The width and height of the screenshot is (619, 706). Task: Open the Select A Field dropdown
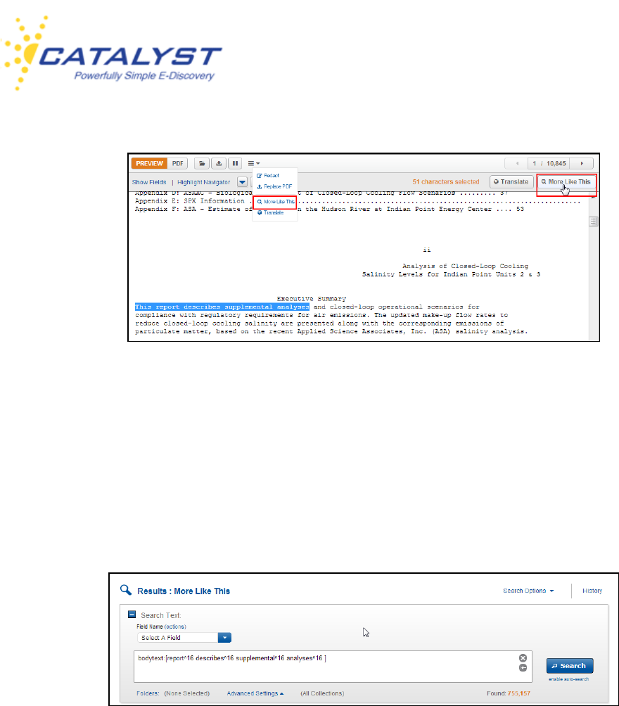(x=184, y=638)
